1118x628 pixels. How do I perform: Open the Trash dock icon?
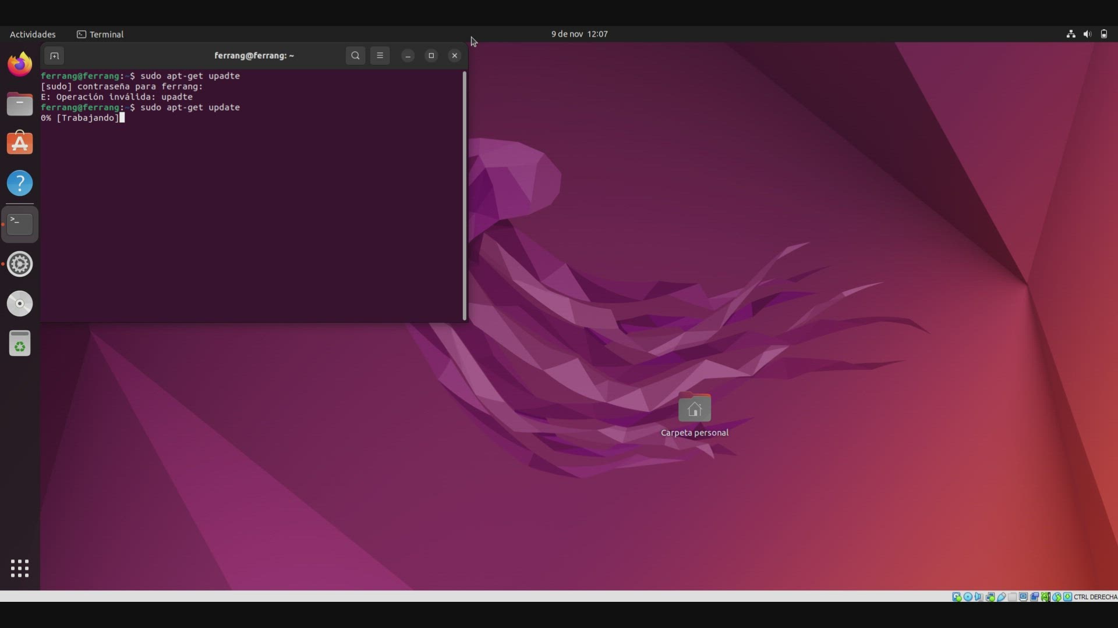(x=20, y=344)
